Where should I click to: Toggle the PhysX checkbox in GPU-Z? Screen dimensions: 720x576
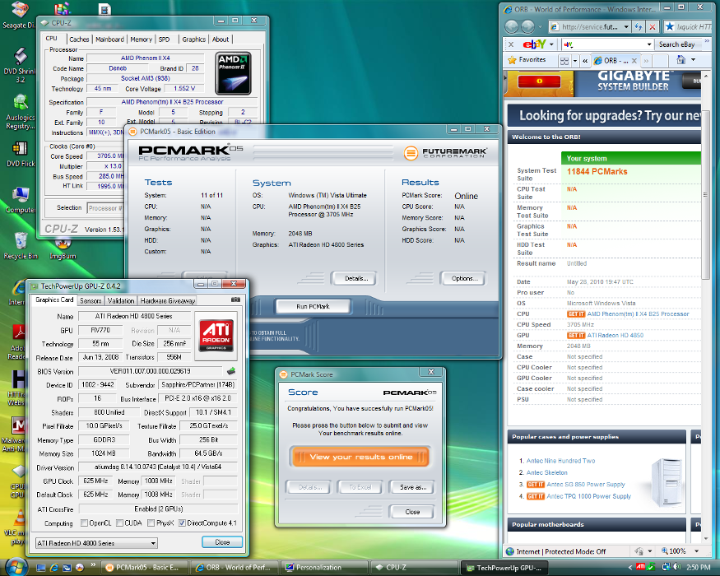click(x=151, y=523)
